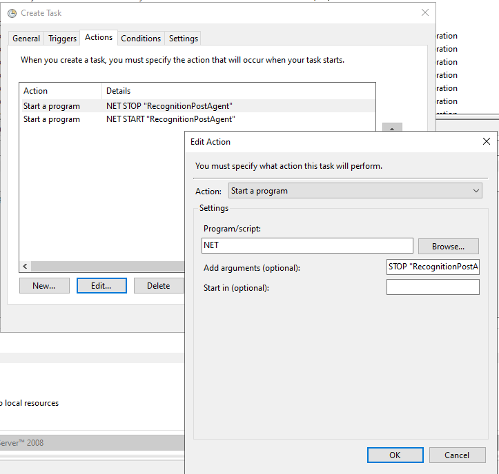
Task: Close the Create Task window
Action: [x=425, y=12]
